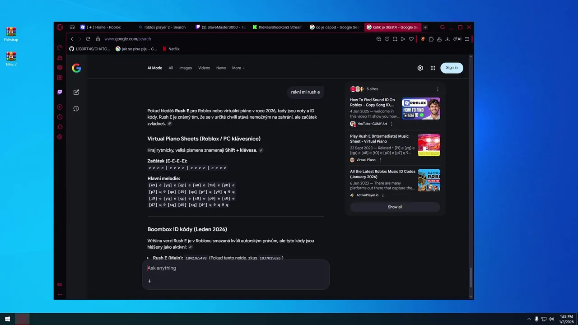Open the Opera menu logo button

pyautogui.click(x=60, y=27)
